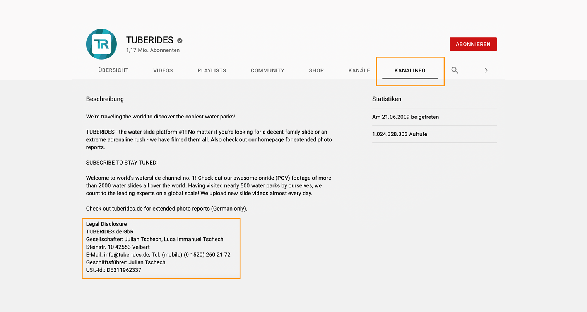The width and height of the screenshot is (587, 312).
Task: Click the verified checkmark badge beside TUBERIDES
Action: click(180, 40)
